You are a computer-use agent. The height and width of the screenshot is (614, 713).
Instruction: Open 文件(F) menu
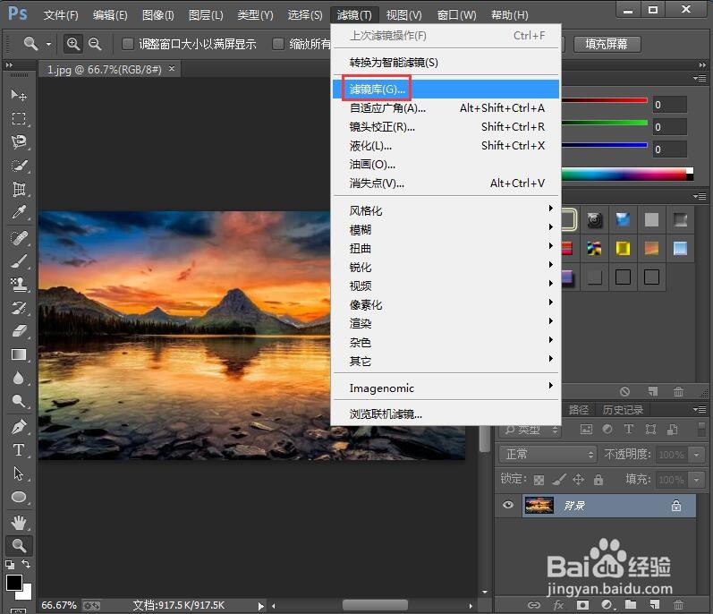[x=61, y=15]
